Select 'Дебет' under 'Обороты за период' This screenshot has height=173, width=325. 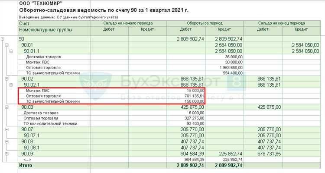186,29
